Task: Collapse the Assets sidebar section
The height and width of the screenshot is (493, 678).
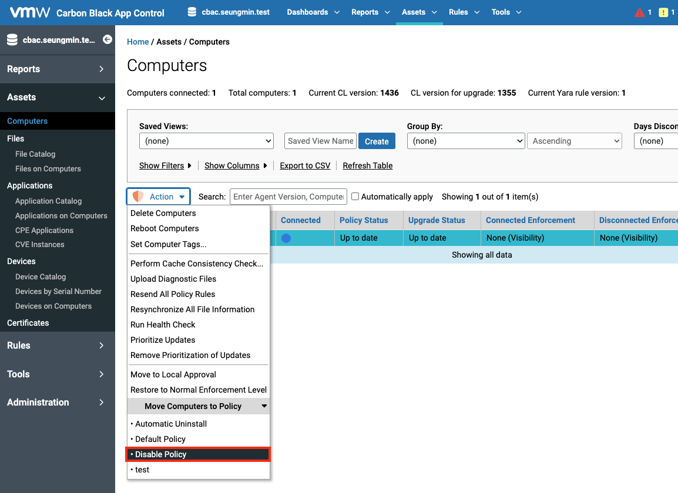Action: [58, 97]
